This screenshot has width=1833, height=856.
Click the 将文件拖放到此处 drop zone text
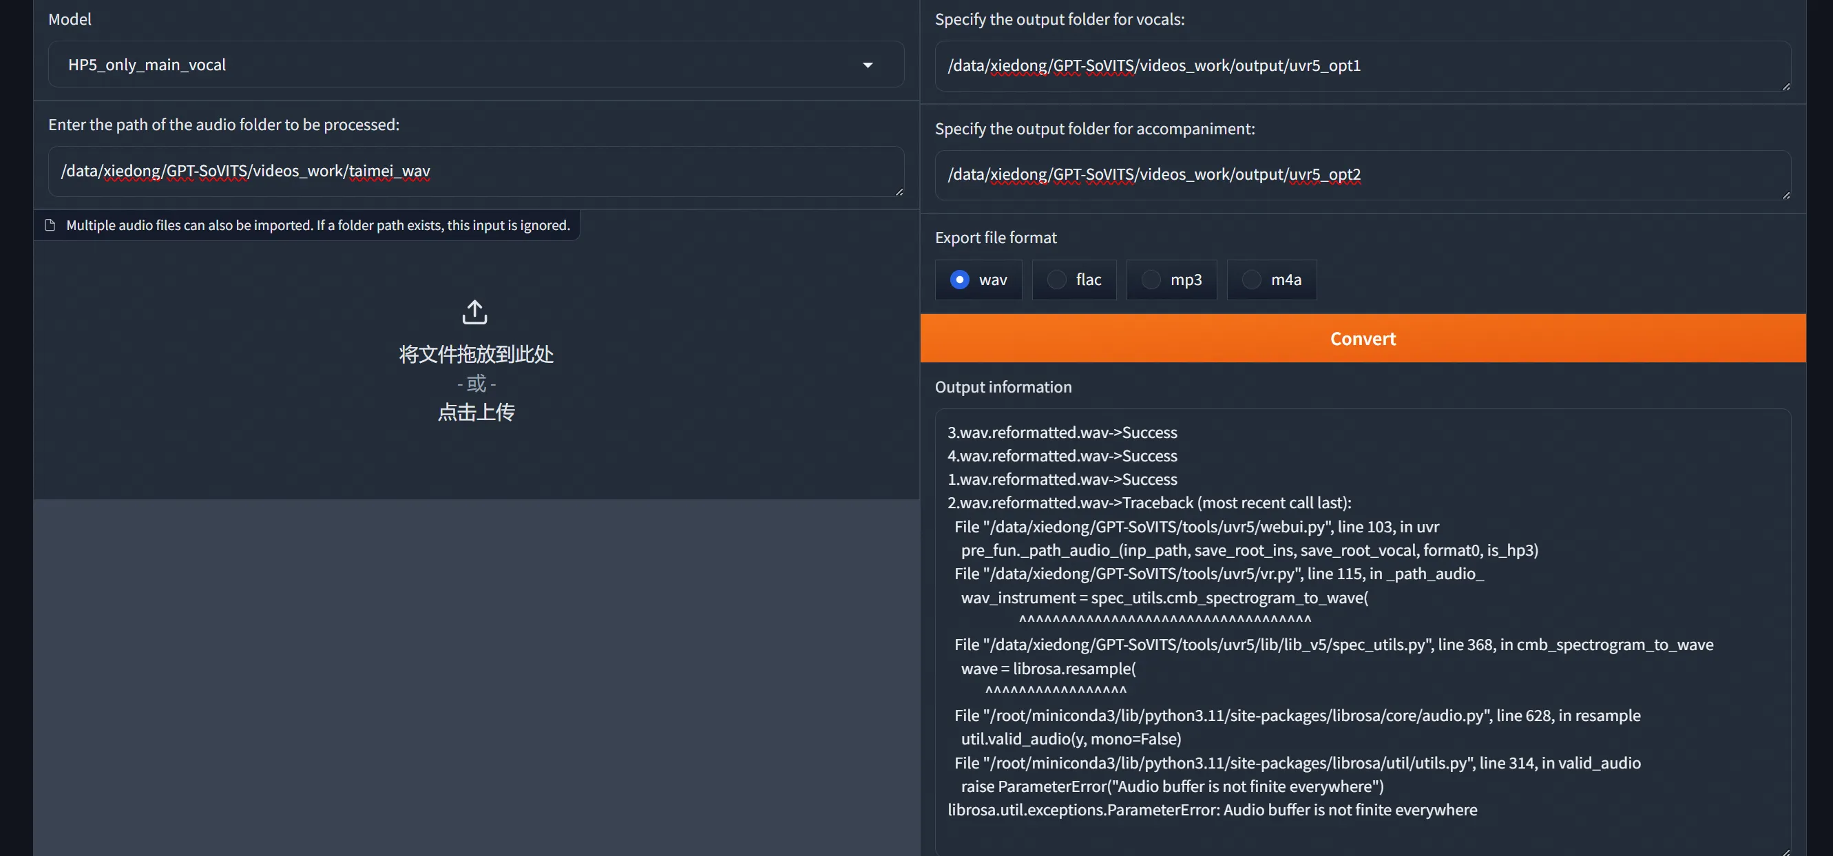(x=476, y=354)
